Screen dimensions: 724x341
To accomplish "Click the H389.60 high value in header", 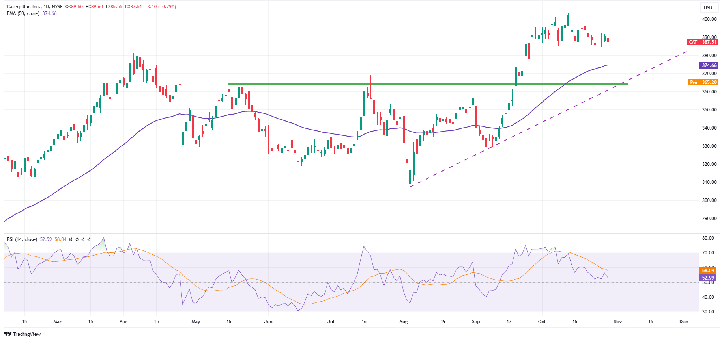I will point(94,7).
